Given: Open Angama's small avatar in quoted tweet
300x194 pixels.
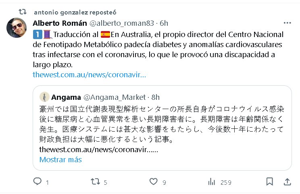Looking at the screenshot, I should pos(44,97).
